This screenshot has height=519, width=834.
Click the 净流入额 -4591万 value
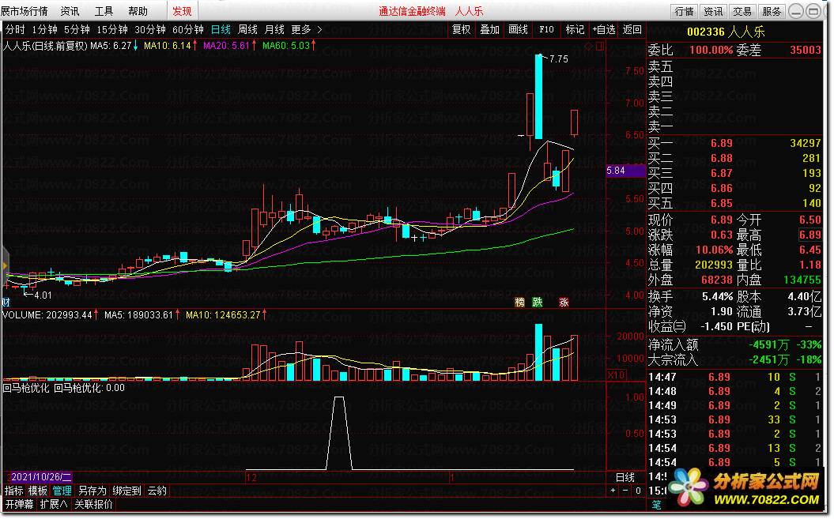pyautogui.click(x=768, y=345)
